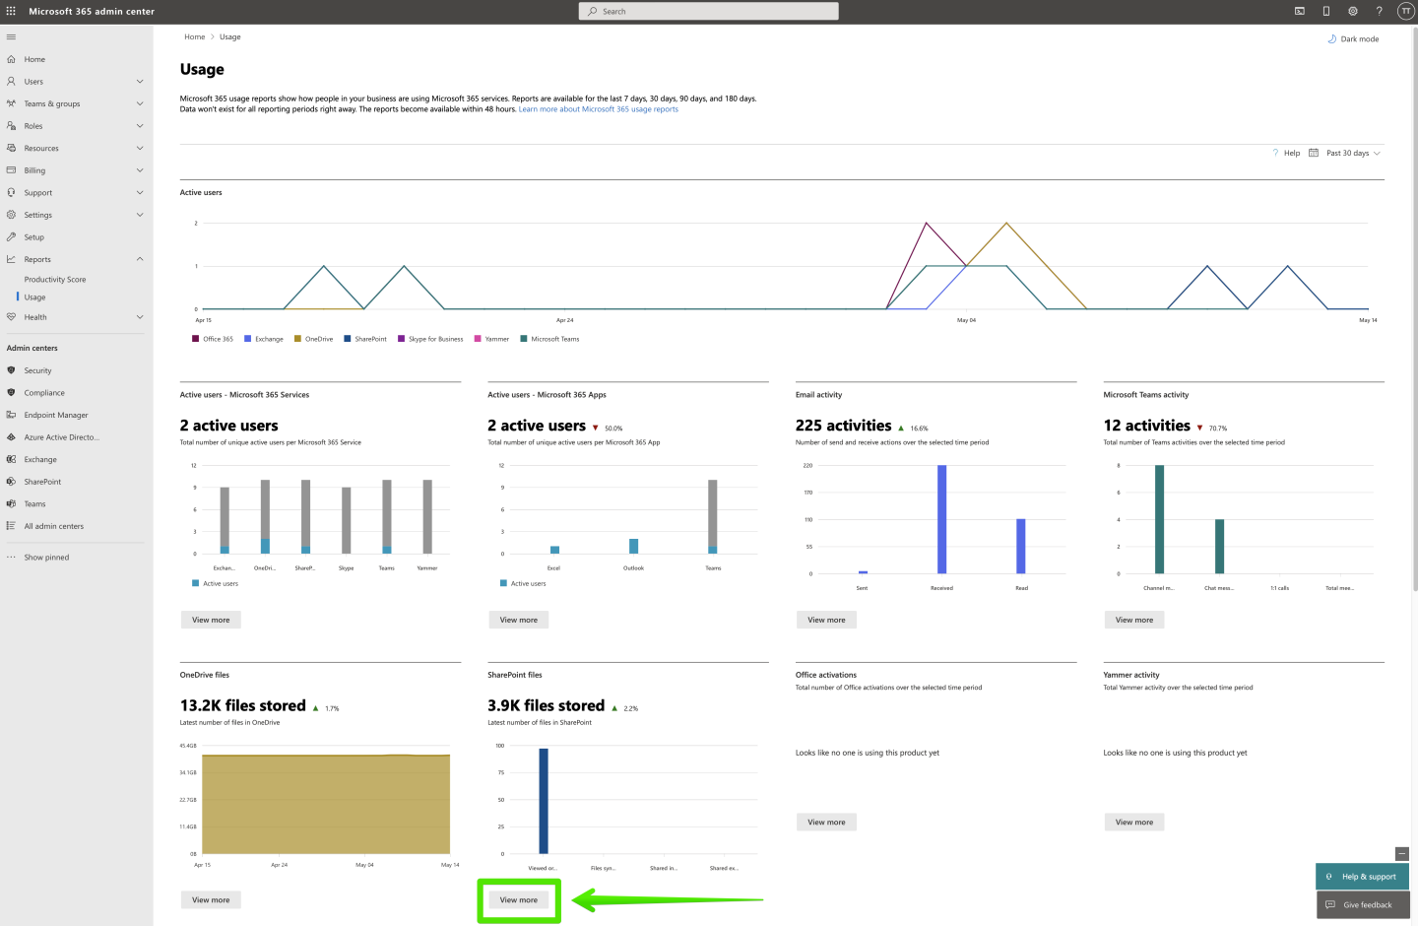Click Help next to the date filter
This screenshot has height=926, width=1418.
coord(1286,153)
